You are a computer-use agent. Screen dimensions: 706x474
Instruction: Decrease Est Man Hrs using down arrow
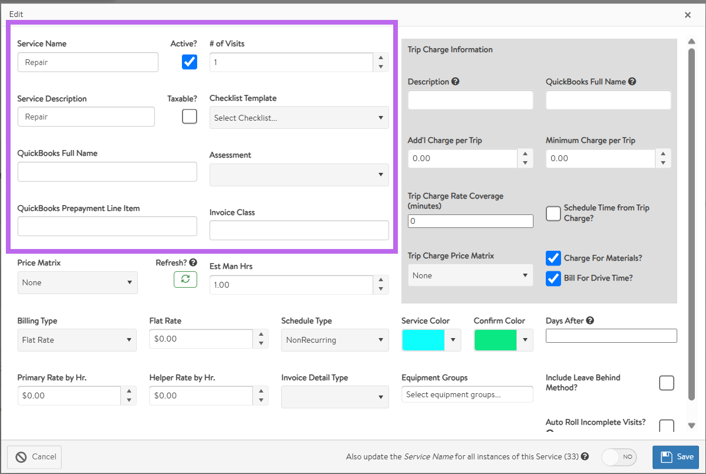381,289
